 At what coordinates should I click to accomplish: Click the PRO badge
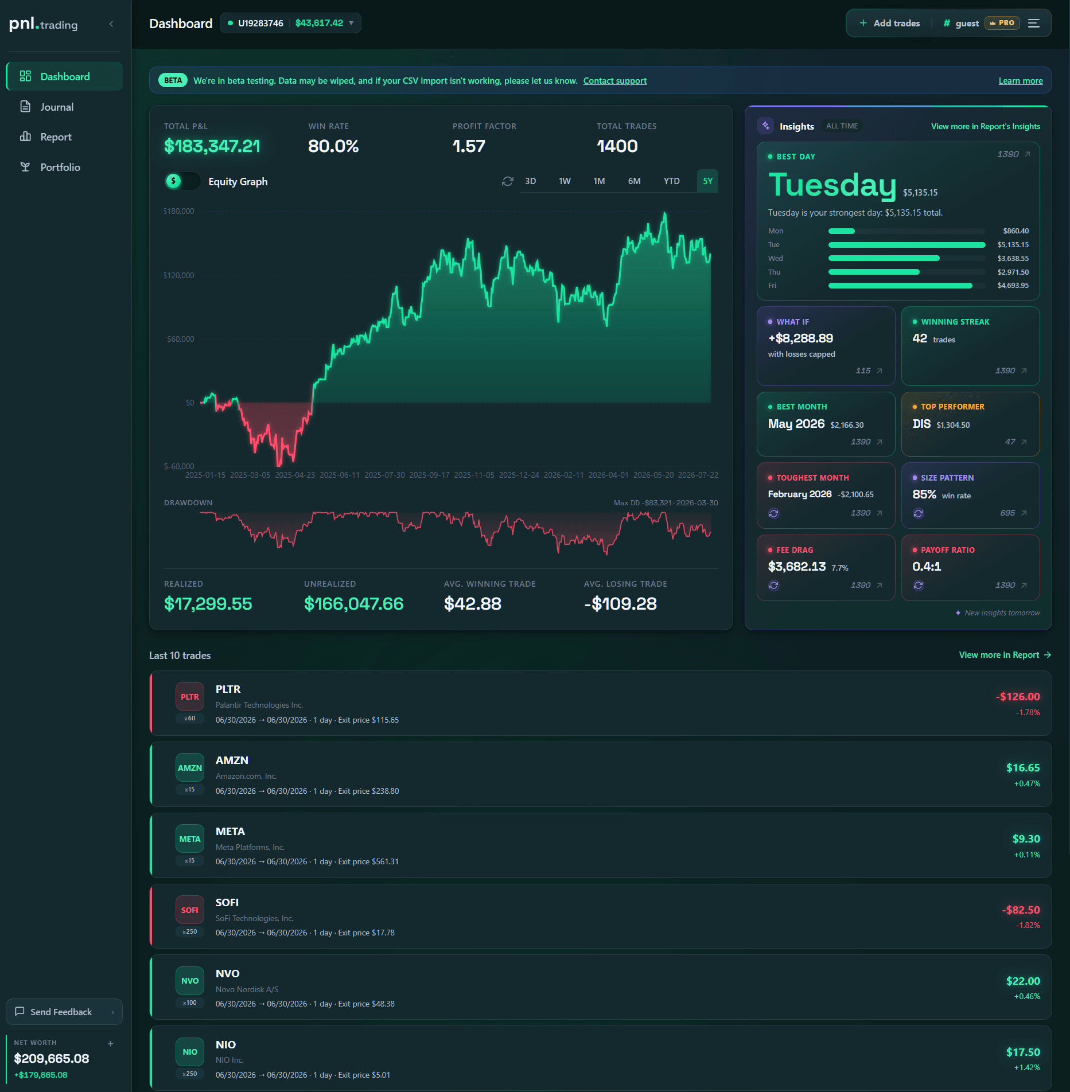(1002, 23)
